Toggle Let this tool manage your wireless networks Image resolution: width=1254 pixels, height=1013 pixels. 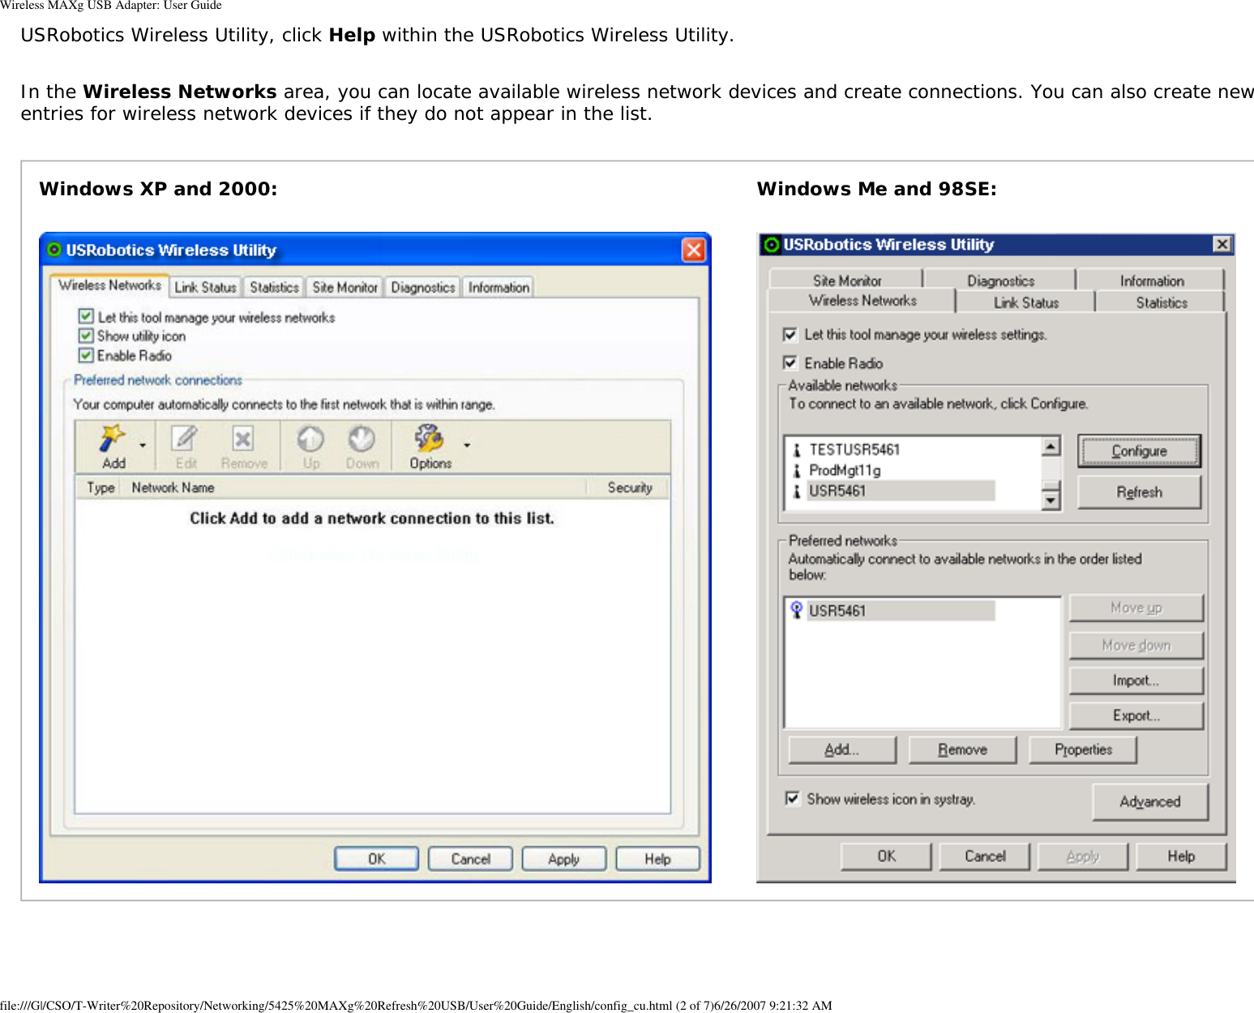click(x=86, y=316)
